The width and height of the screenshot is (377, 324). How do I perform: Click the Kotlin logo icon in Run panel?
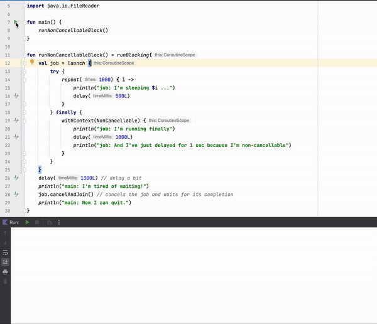point(5,222)
